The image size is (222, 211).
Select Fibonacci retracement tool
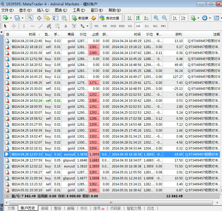coord(57,26)
